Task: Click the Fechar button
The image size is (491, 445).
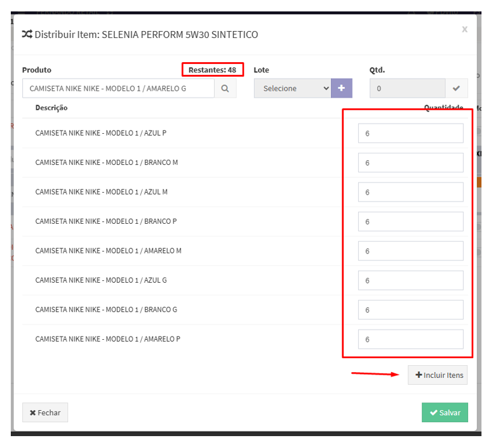Action: point(45,413)
